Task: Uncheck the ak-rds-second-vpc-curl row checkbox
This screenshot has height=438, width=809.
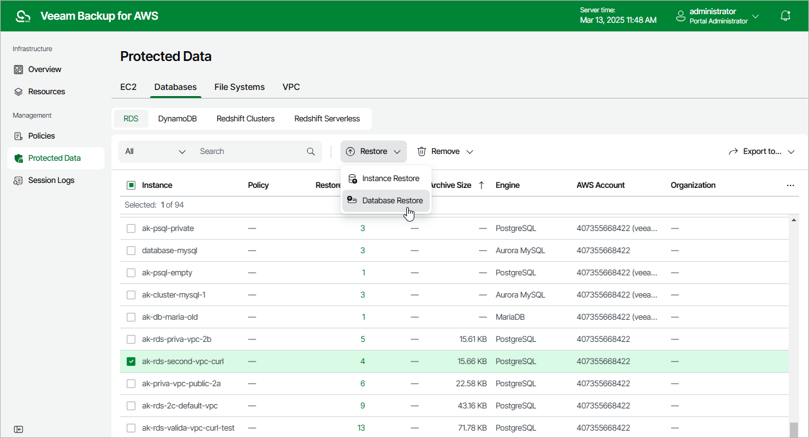Action: [x=131, y=362]
